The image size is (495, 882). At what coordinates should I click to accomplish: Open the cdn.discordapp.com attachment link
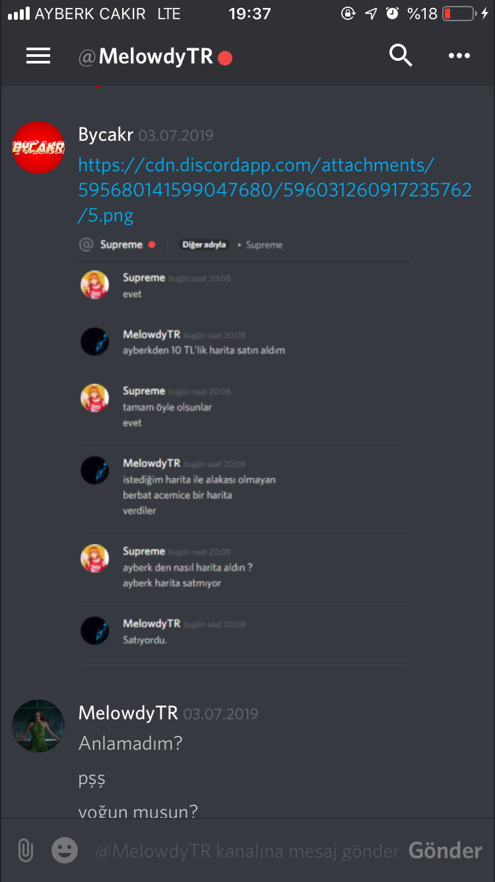coord(275,190)
